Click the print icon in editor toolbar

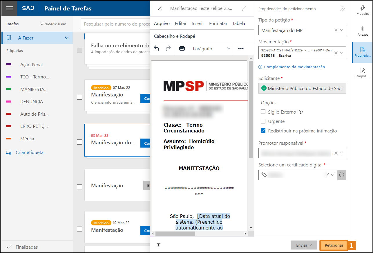(182, 49)
